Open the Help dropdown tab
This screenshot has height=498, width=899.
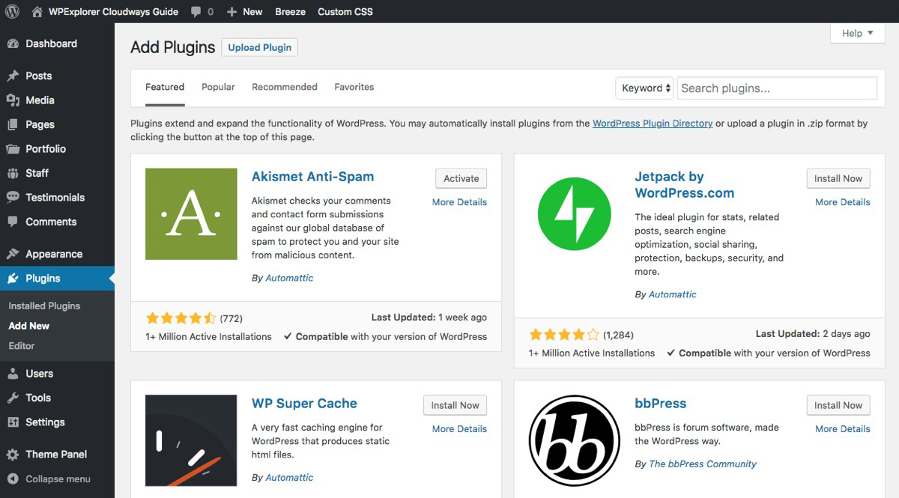click(858, 33)
